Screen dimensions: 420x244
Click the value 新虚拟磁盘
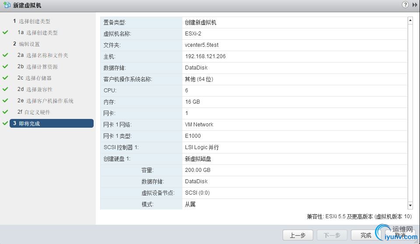[198, 159]
